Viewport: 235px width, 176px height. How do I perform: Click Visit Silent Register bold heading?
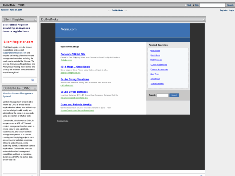[x=16, y=28]
